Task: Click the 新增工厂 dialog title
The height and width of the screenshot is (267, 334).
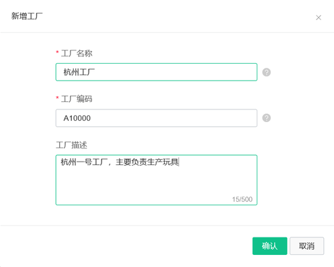Action: (27, 16)
